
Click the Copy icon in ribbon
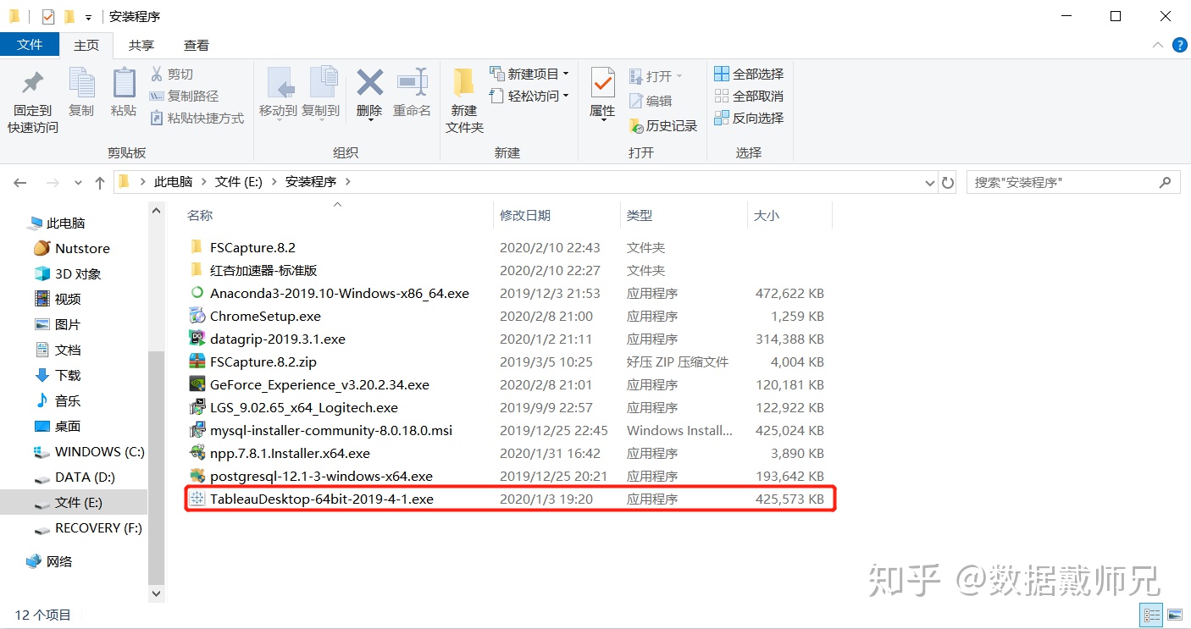point(81,83)
